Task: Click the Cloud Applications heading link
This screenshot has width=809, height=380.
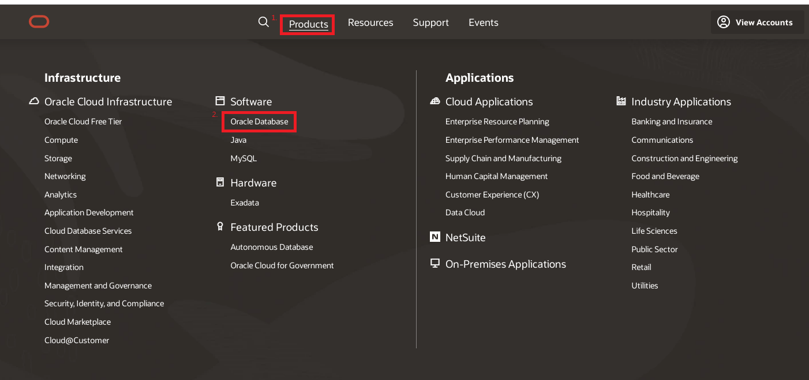Action: [489, 101]
